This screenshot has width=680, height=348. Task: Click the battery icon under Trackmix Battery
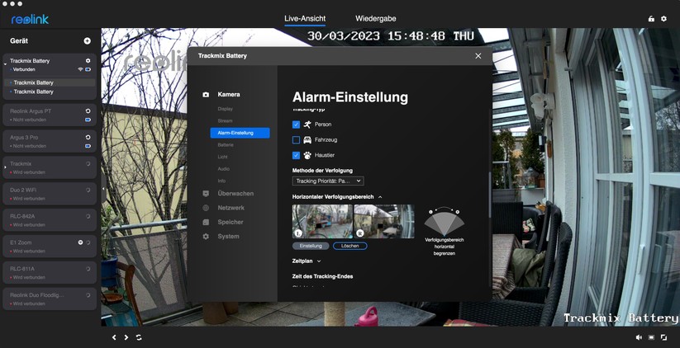pyautogui.click(x=88, y=69)
